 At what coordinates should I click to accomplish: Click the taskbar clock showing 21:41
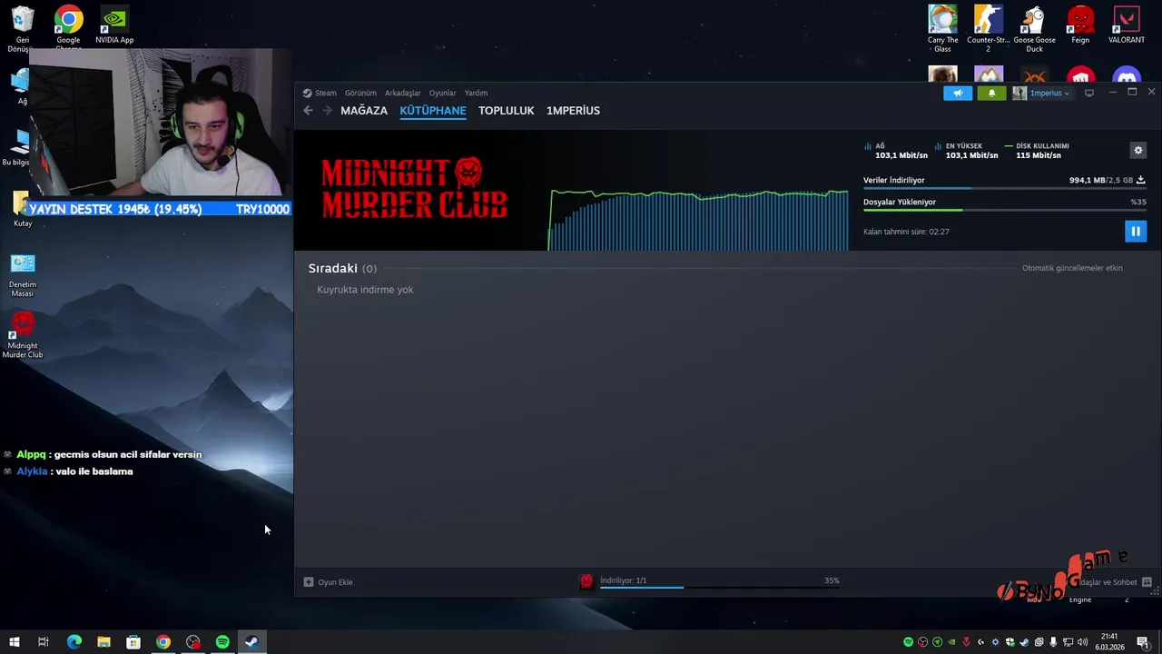(1108, 642)
